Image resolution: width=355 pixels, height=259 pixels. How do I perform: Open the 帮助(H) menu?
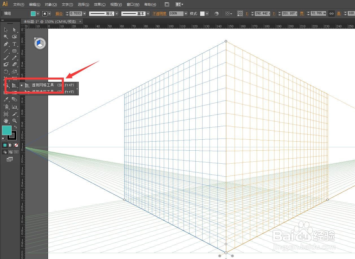pyautogui.click(x=150, y=5)
